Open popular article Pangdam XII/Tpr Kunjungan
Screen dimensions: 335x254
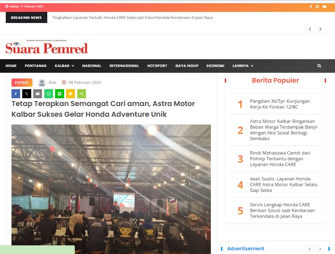pyautogui.click(x=280, y=104)
